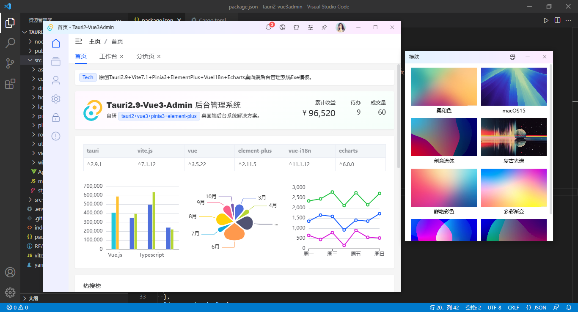Open notifications via the bell icon

pyautogui.click(x=268, y=27)
